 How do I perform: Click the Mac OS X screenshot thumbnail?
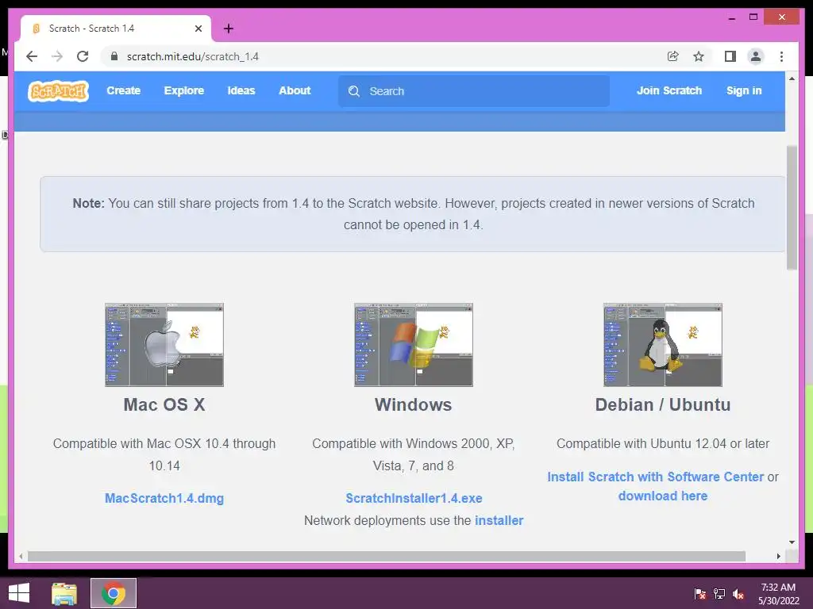(164, 345)
